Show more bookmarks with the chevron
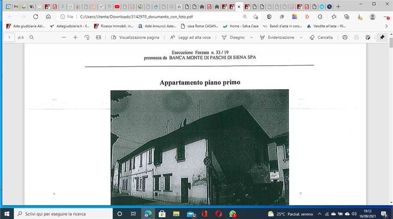The width and height of the screenshot is (393, 219). click(386, 26)
